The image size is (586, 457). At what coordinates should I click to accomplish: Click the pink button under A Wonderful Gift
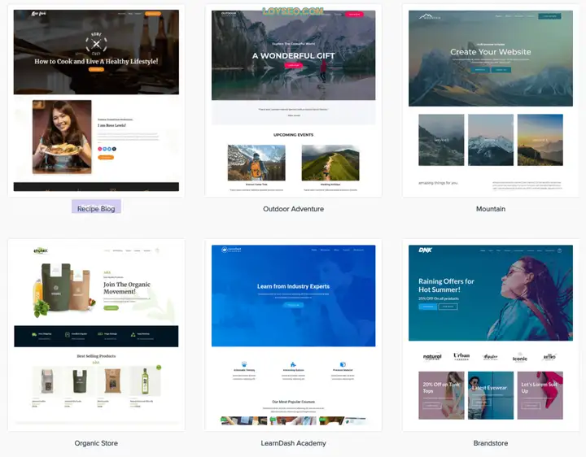[294, 65]
